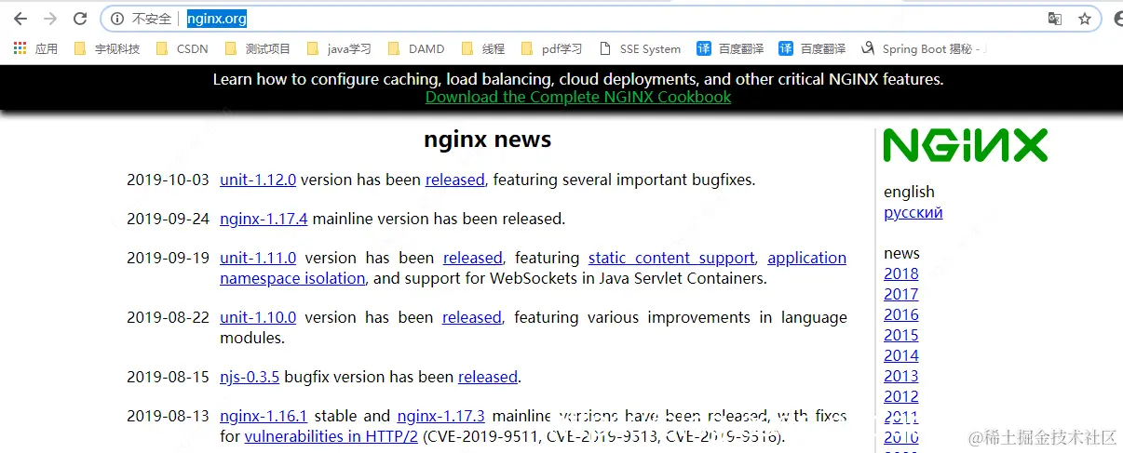Open the static content support link

click(671, 258)
